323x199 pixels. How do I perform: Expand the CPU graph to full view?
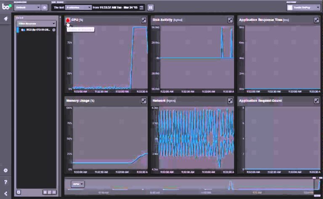(143, 20)
